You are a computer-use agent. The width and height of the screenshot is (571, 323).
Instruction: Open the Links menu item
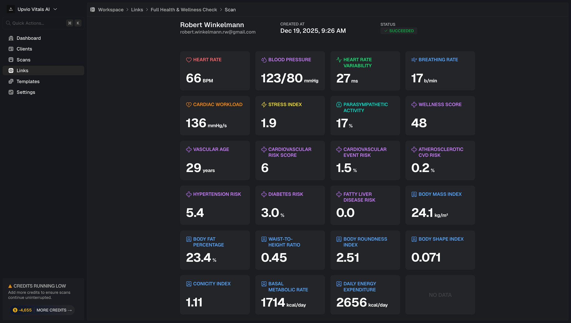pos(22,71)
